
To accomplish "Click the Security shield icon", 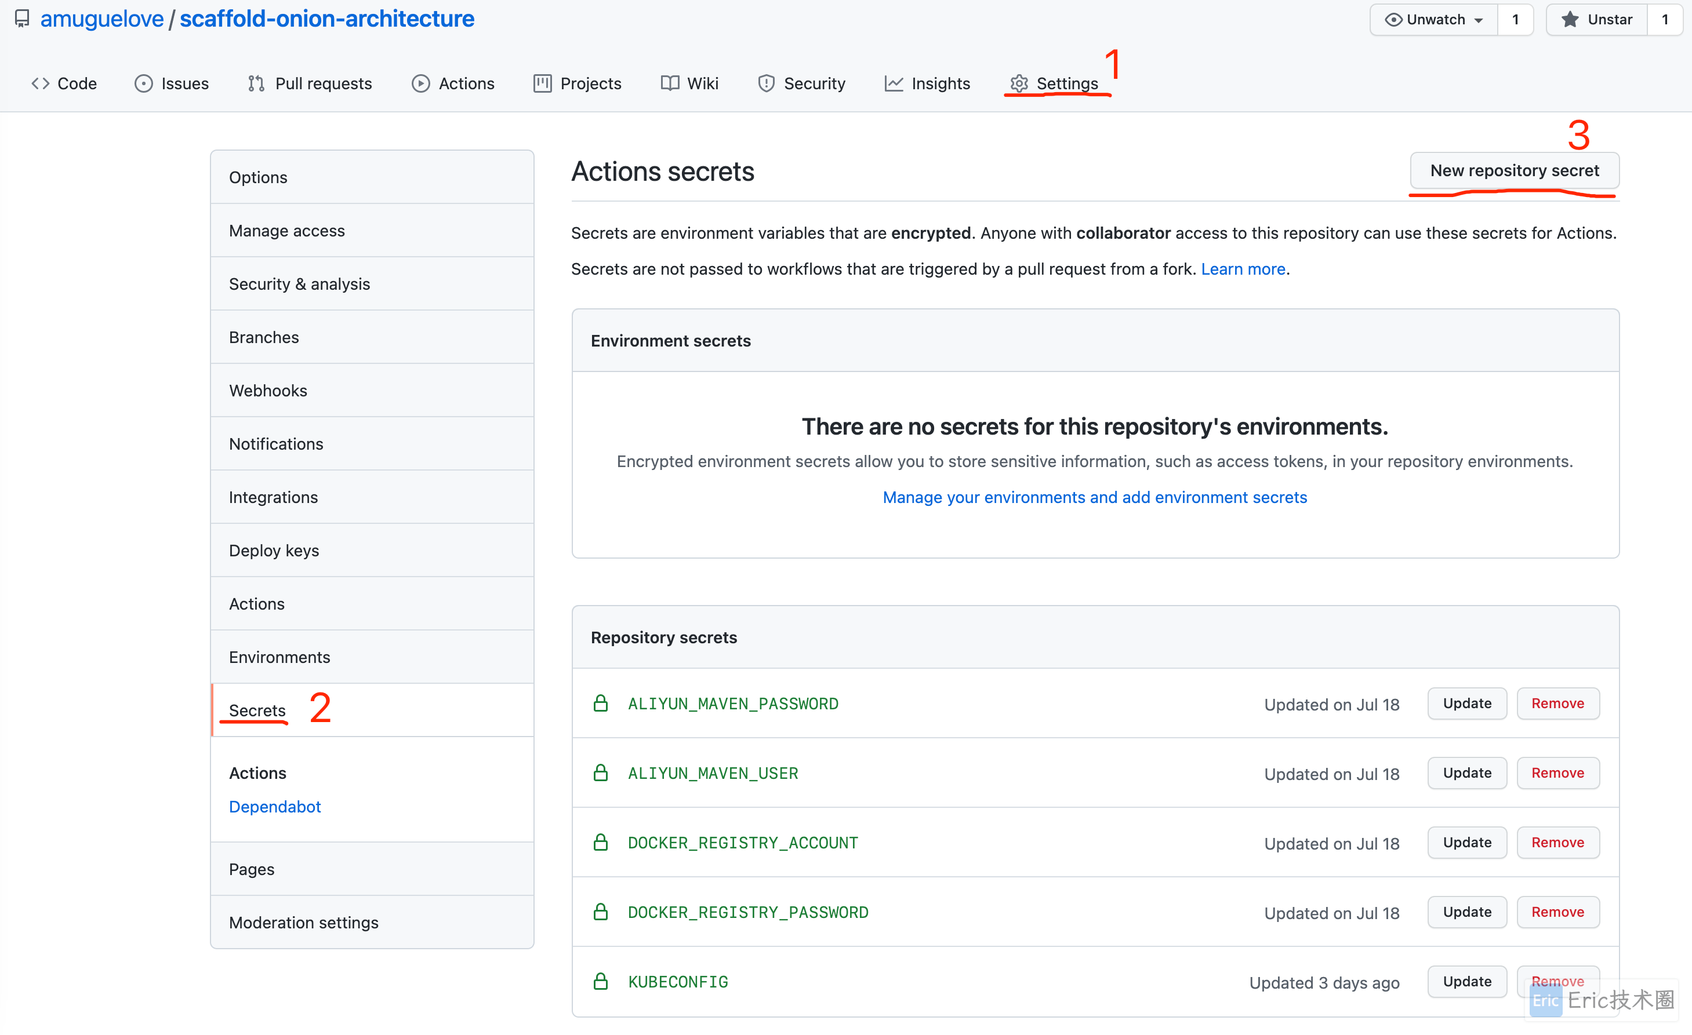I will point(767,83).
